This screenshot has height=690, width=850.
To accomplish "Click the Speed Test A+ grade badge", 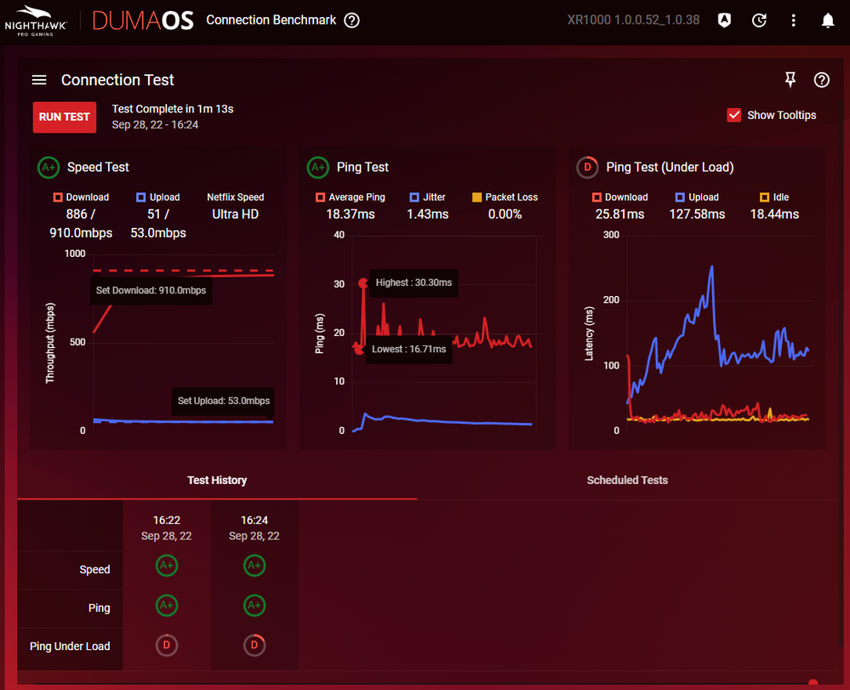I will tap(48, 168).
